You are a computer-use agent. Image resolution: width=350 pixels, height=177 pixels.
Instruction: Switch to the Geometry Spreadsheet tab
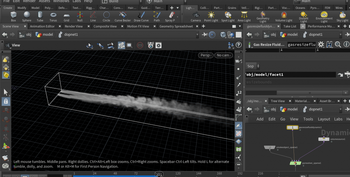point(176,26)
